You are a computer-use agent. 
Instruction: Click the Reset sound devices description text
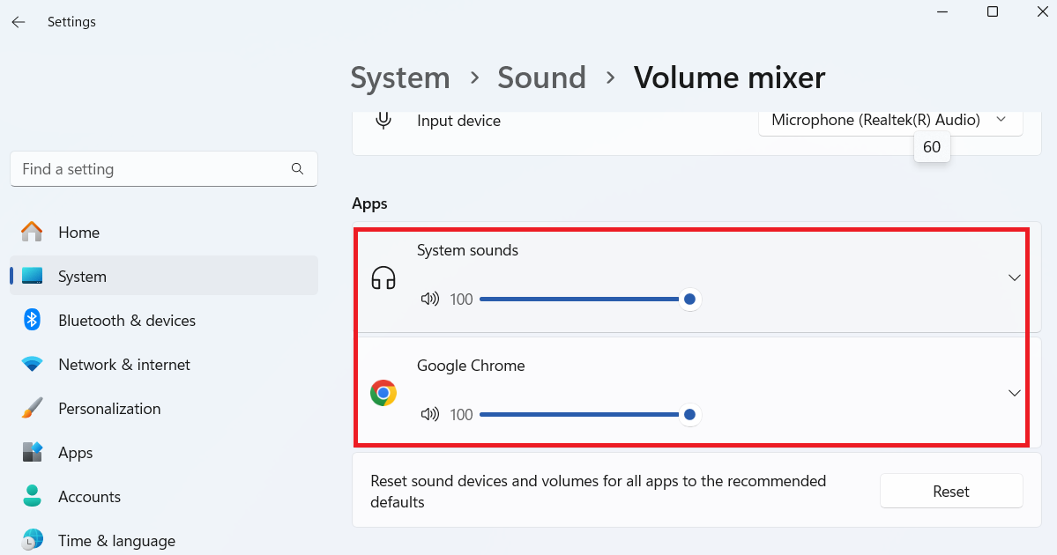click(x=598, y=491)
